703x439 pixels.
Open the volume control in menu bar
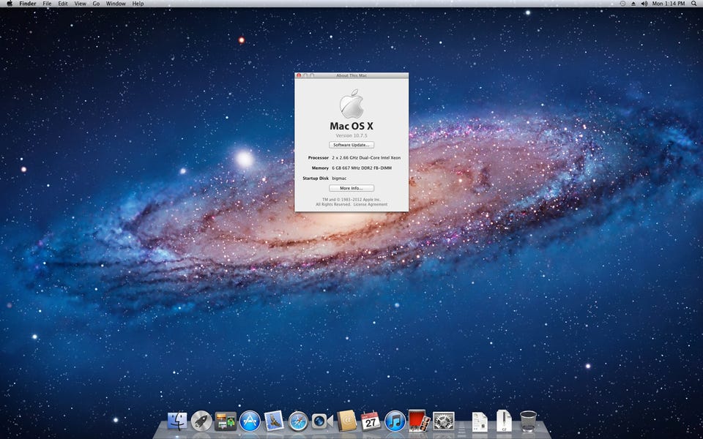click(x=644, y=4)
